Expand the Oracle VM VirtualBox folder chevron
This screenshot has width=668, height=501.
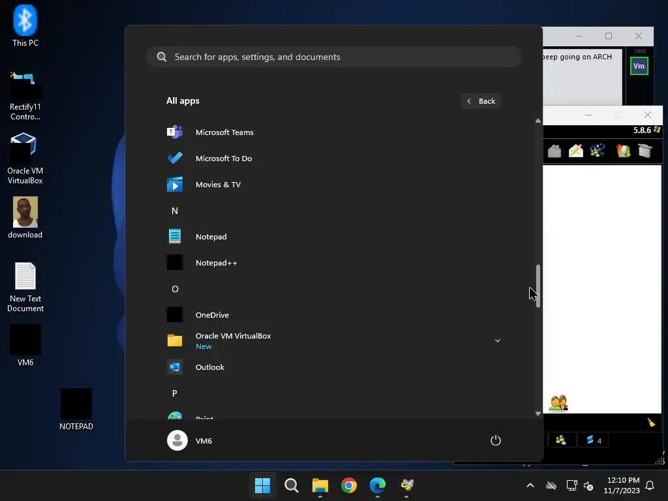497,341
